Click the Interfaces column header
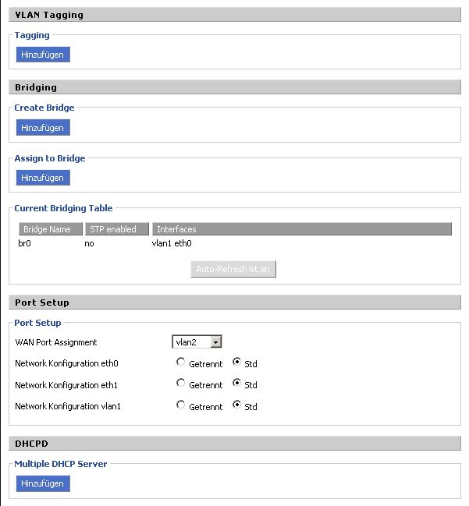 click(301, 229)
